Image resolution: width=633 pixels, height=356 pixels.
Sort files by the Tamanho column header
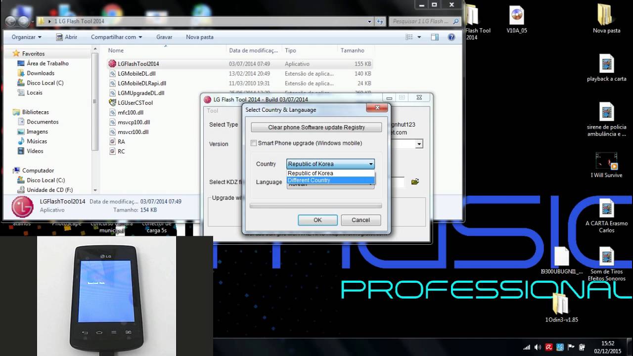point(355,50)
